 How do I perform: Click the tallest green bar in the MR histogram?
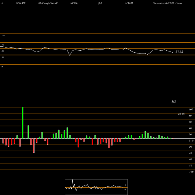point(23,123)
